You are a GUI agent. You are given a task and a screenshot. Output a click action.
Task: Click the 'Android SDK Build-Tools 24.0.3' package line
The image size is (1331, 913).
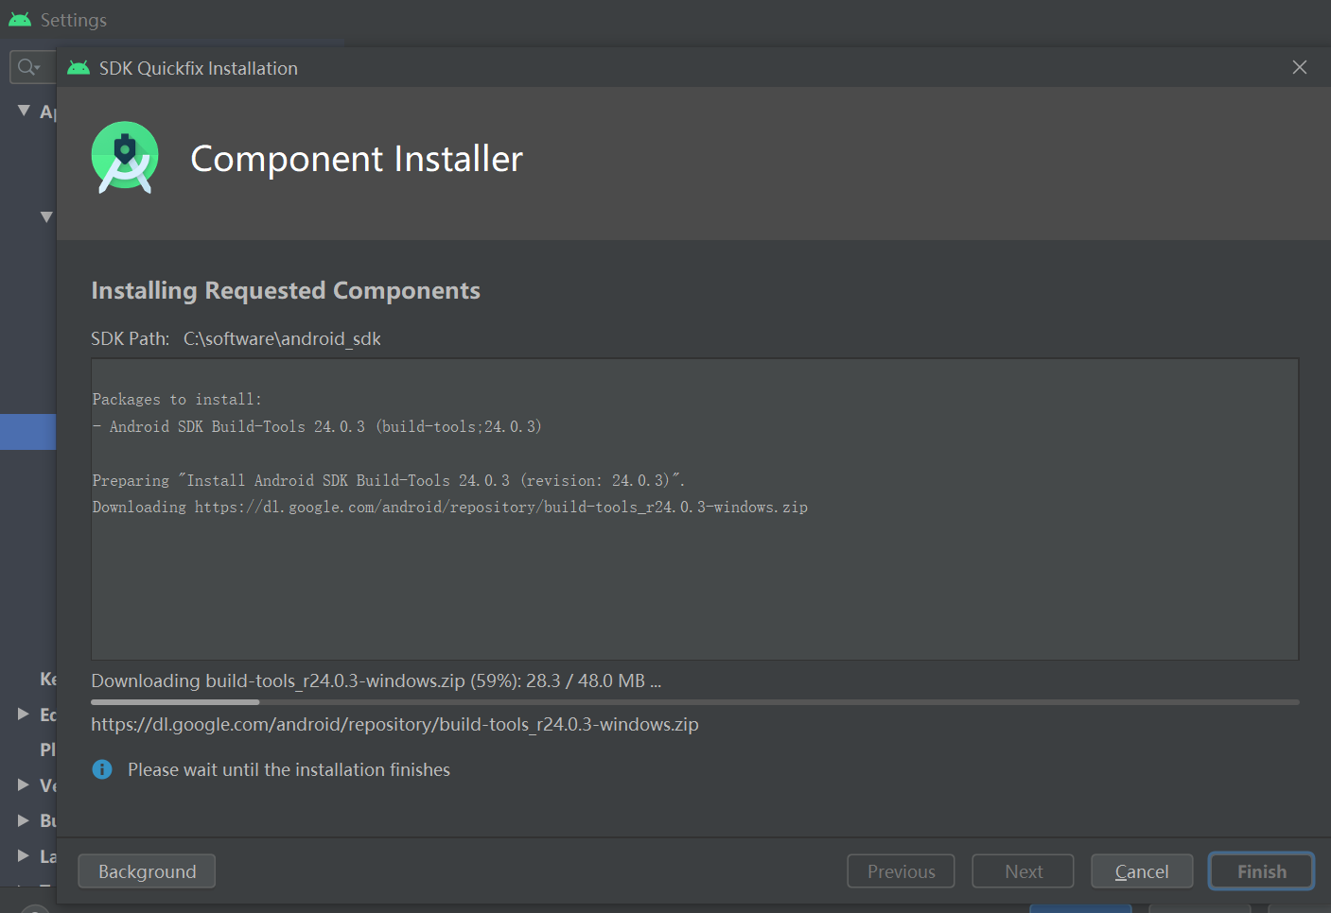pos(317,426)
